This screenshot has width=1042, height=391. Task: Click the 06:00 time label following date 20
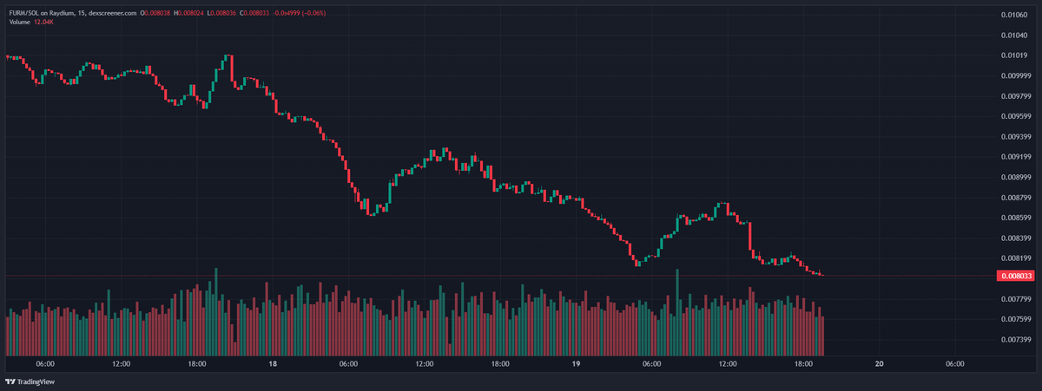954,364
